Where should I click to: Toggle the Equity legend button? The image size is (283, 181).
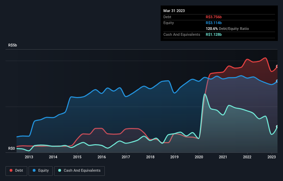click(x=41, y=171)
